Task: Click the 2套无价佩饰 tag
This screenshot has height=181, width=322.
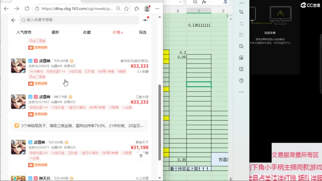Action: tap(76, 107)
